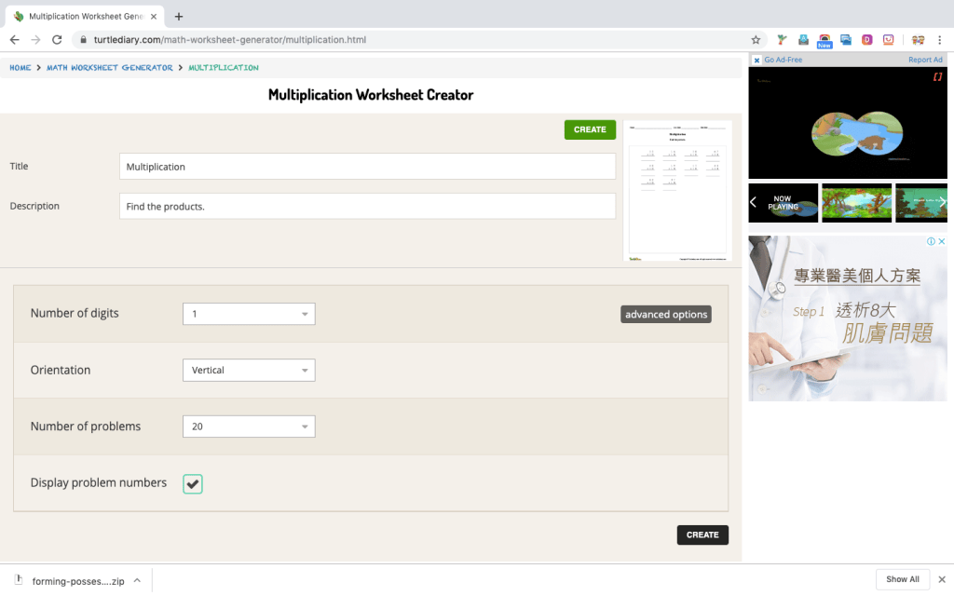The image size is (954, 596).
Task: Go back with the browser arrow
Action: 14,40
